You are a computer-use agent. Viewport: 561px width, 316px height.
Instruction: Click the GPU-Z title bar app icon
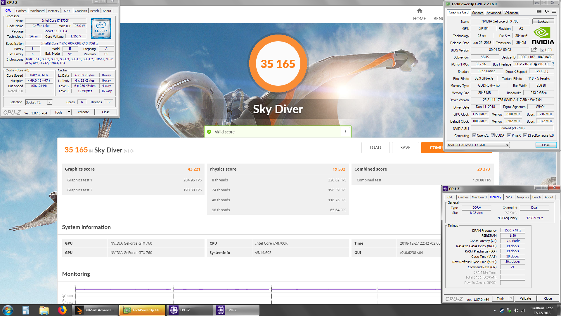pyautogui.click(x=448, y=4)
